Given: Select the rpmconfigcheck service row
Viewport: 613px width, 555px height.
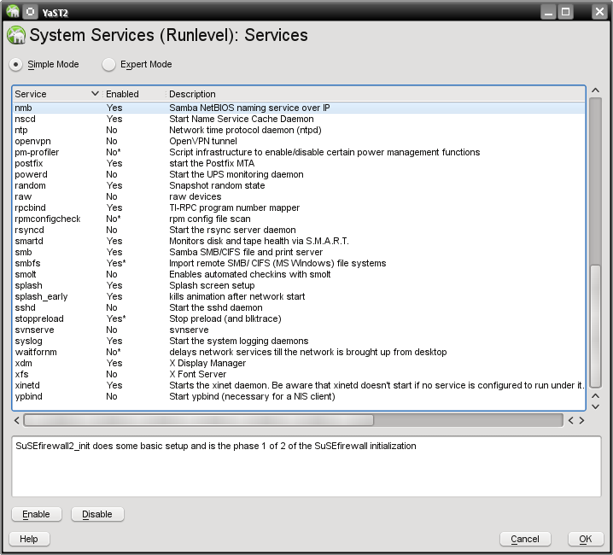Looking at the screenshot, I should pos(299,219).
